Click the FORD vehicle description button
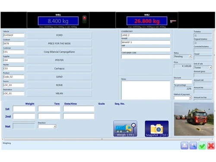This screenshot has height=162, width=216. click(59, 35)
